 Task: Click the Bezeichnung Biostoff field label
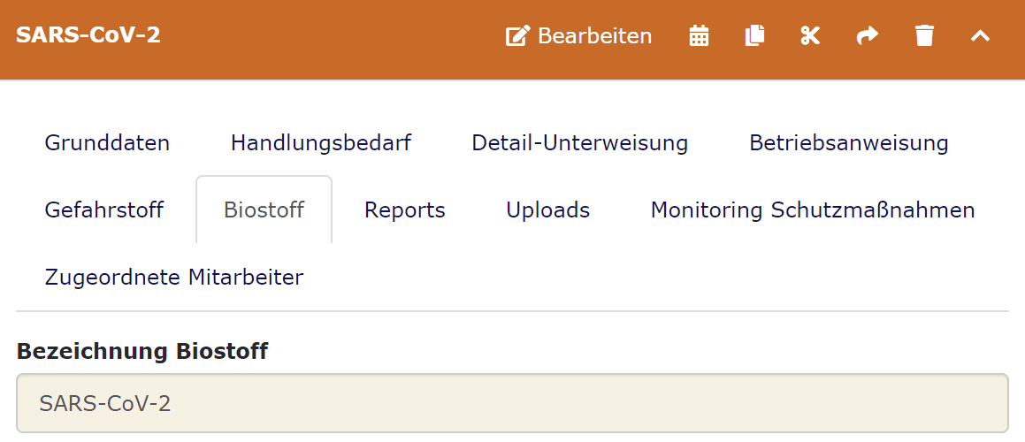pyautogui.click(x=142, y=351)
